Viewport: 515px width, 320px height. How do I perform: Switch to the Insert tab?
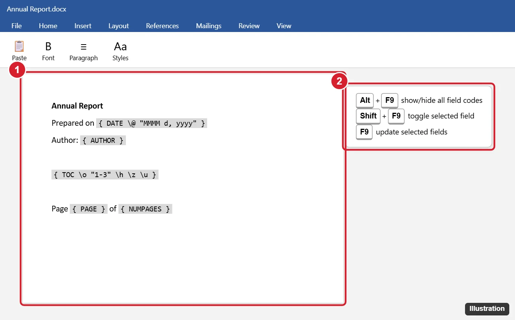tap(83, 26)
